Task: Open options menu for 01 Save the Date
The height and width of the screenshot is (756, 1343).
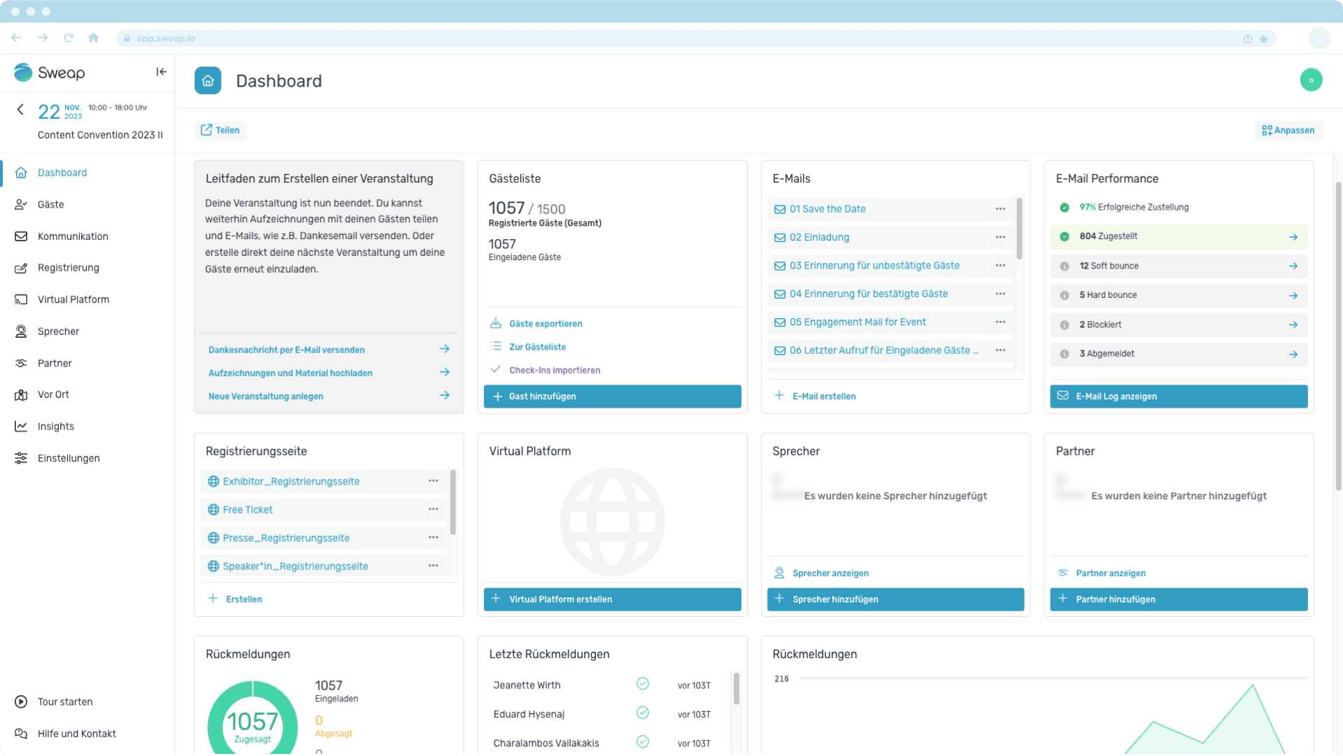Action: [x=1000, y=209]
